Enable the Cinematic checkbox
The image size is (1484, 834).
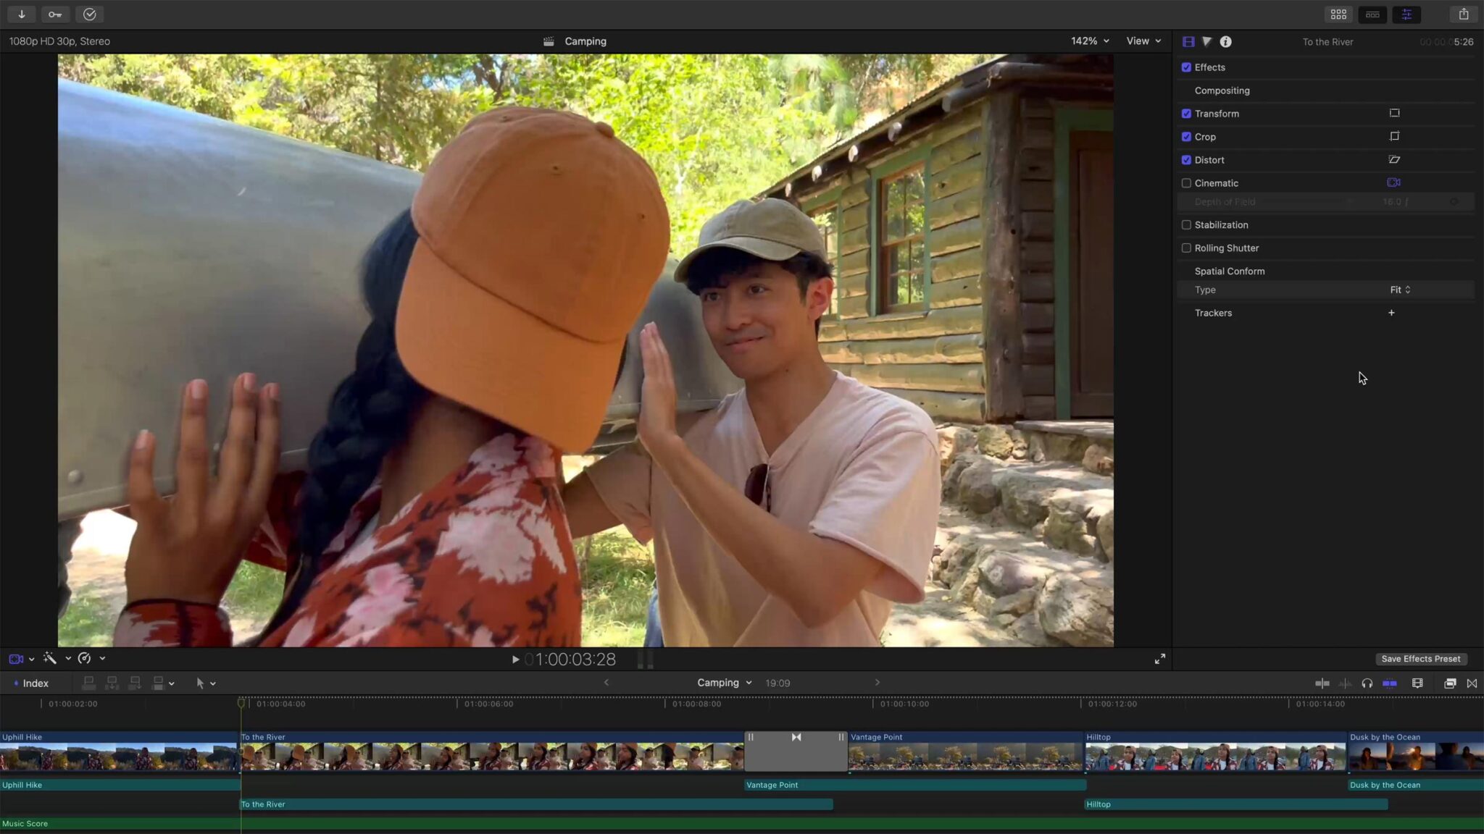1186,183
